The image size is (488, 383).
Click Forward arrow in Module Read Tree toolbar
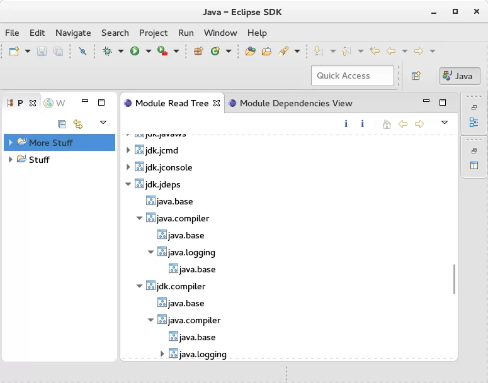coord(419,124)
